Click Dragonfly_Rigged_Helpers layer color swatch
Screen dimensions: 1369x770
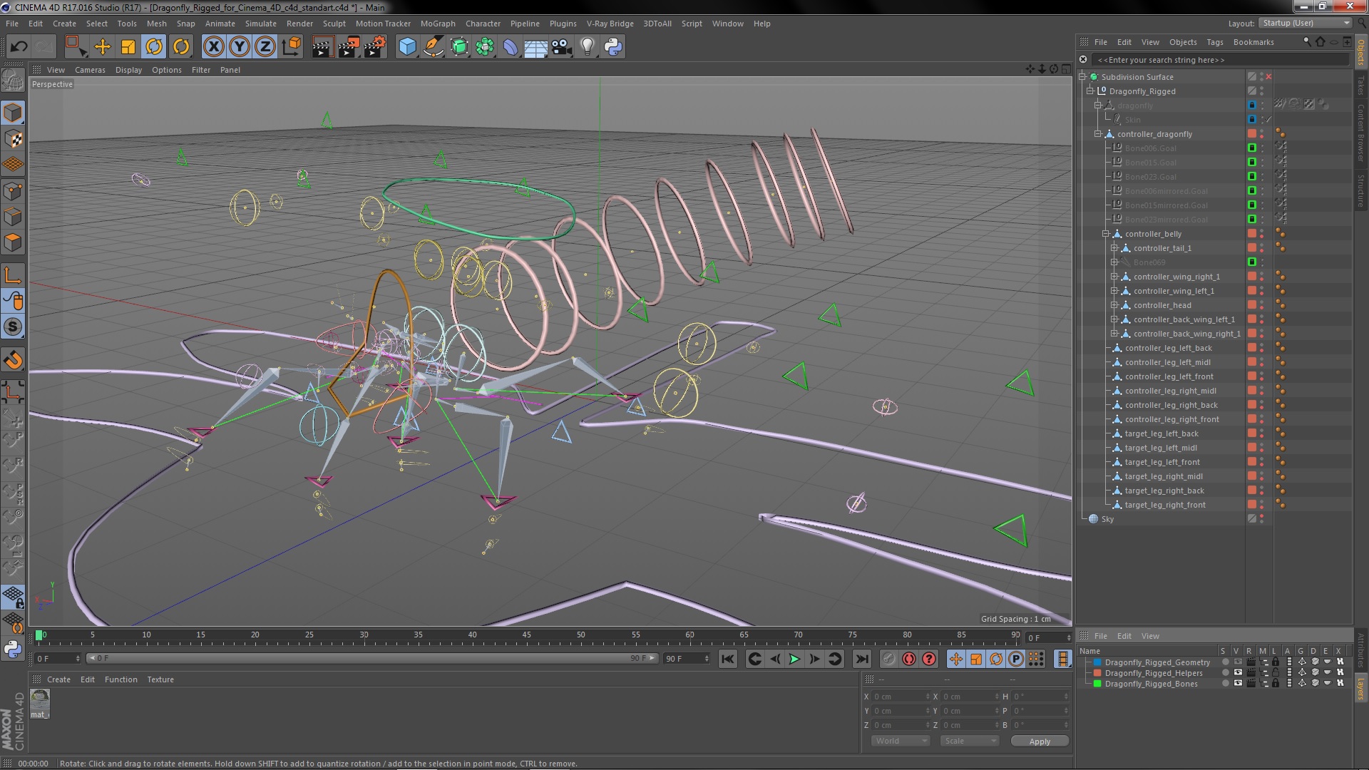1097,673
